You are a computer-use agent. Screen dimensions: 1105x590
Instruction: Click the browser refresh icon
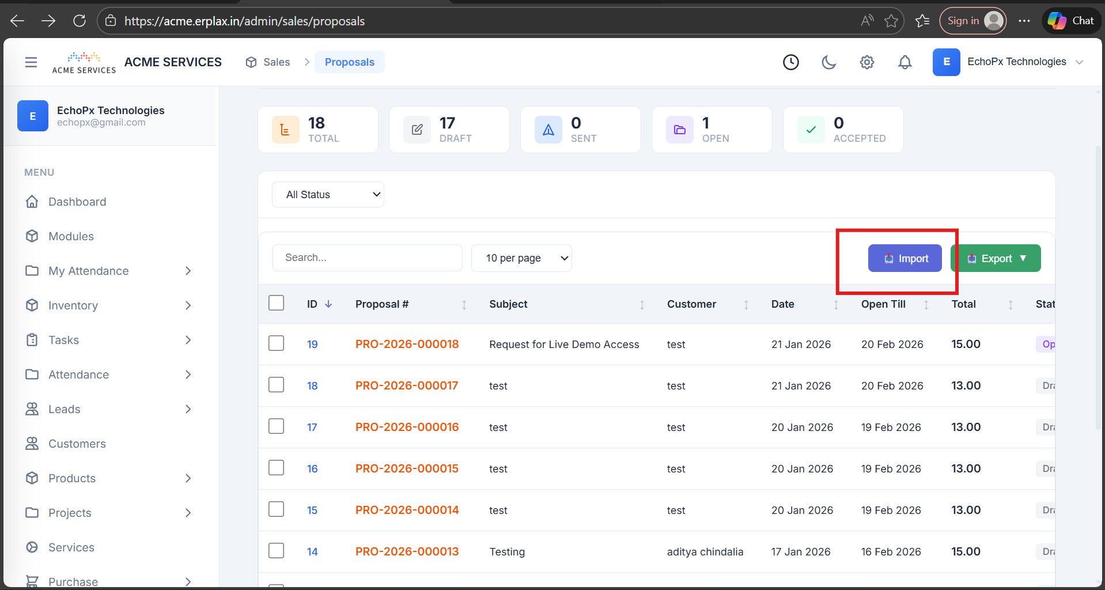tap(80, 21)
